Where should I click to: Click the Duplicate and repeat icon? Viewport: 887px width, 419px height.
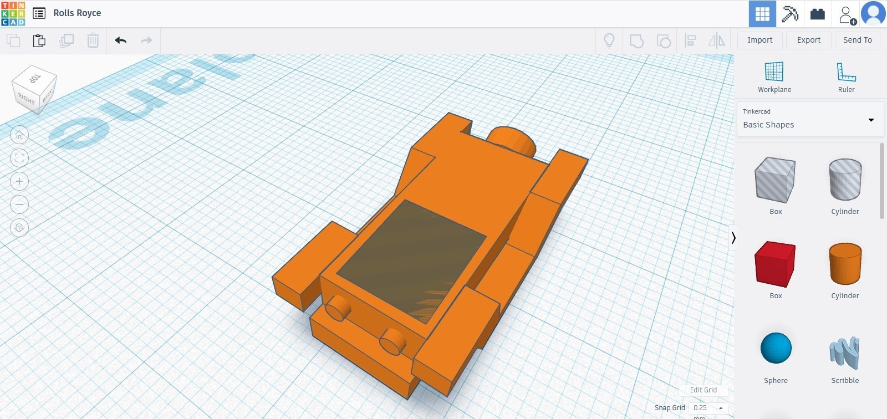pos(67,40)
